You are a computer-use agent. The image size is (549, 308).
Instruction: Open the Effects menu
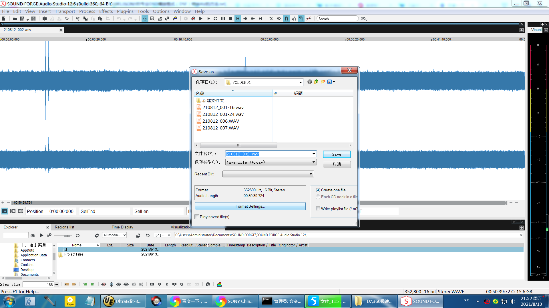click(106, 11)
